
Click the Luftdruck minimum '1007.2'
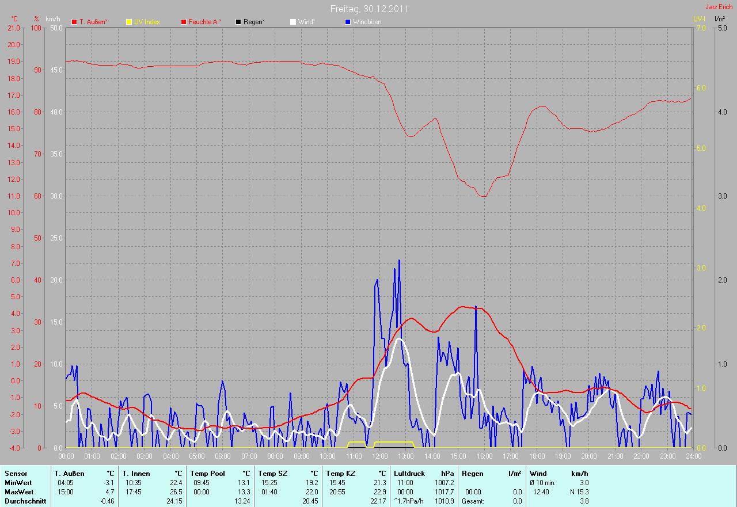pyautogui.click(x=444, y=483)
